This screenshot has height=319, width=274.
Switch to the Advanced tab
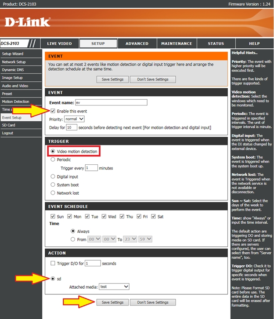point(137,43)
